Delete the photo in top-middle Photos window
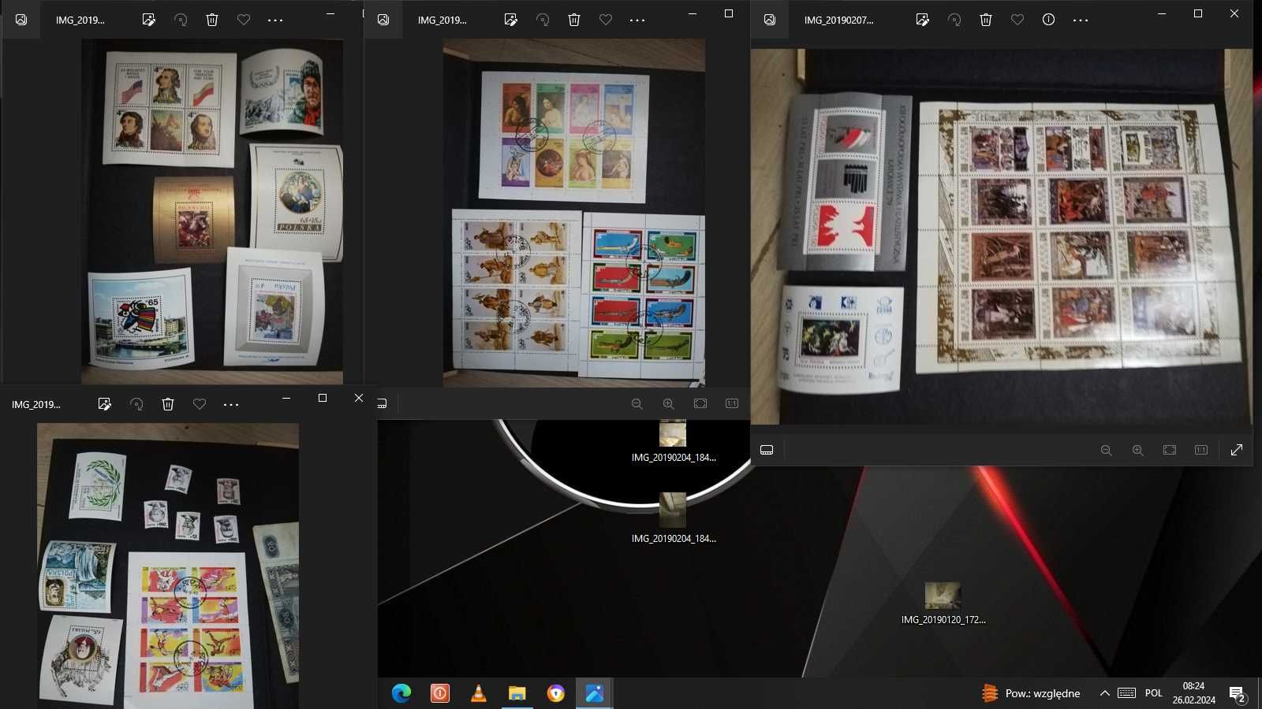1262x709 pixels. (x=574, y=20)
